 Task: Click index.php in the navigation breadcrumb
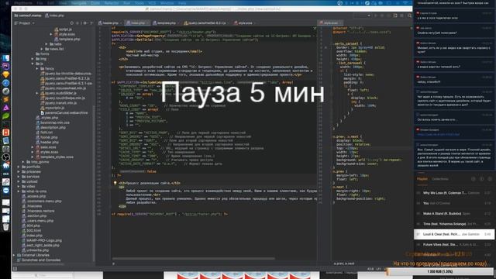(x=55, y=15)
